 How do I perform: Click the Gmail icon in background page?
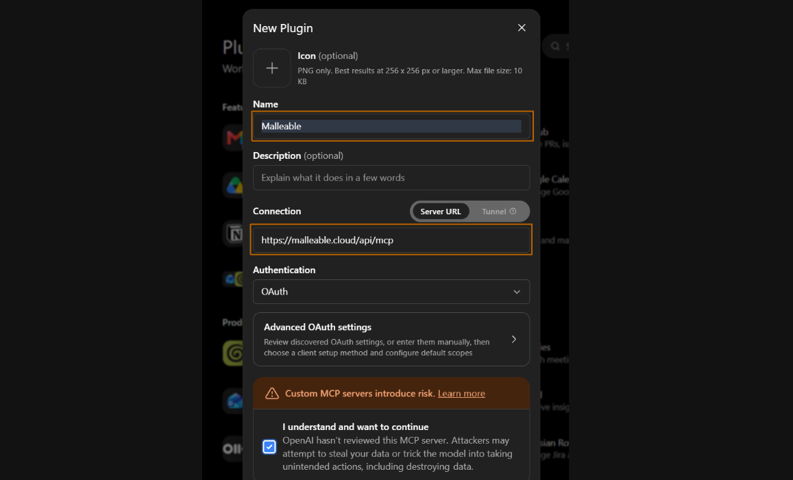coord(234,137)
